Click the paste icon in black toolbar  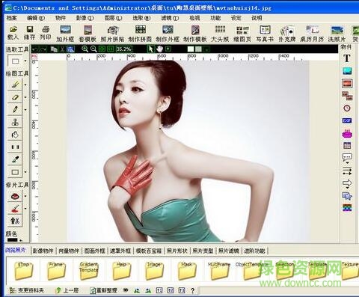pos(70,49)
